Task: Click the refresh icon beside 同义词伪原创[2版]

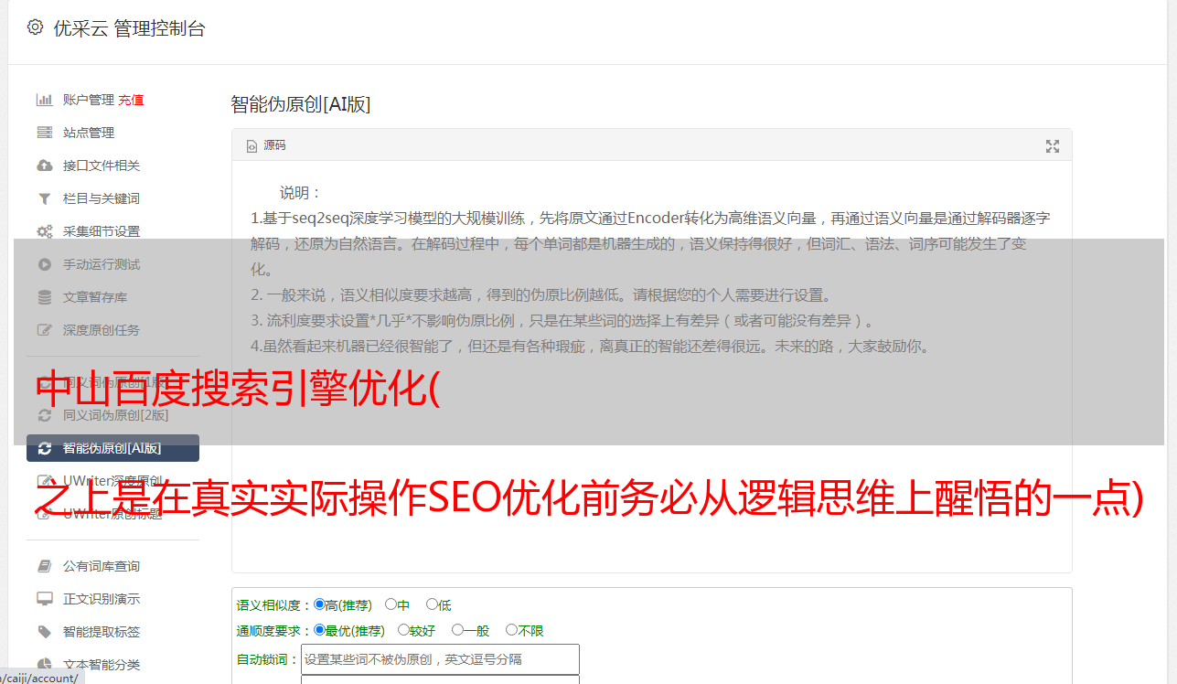Action: pyautogui.click(x=44, y=415)
